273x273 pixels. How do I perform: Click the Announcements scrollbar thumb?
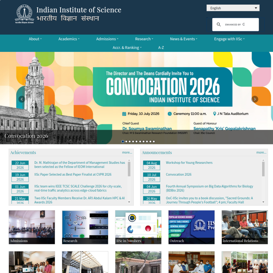(263, 169)
